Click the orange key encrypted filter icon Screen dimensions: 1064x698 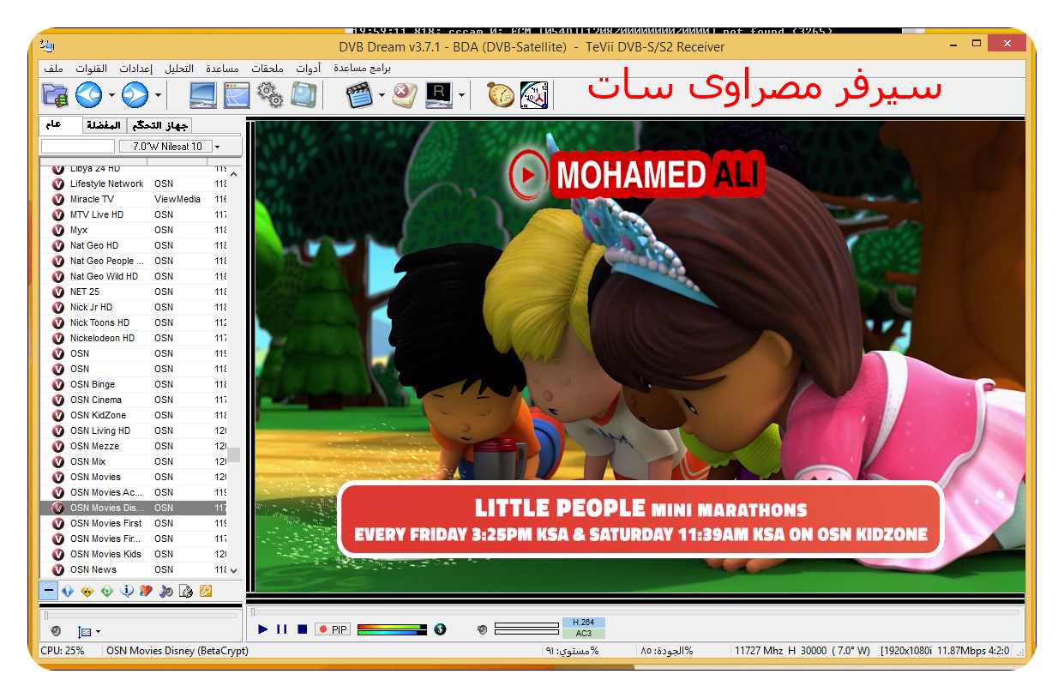pos(206,591)
